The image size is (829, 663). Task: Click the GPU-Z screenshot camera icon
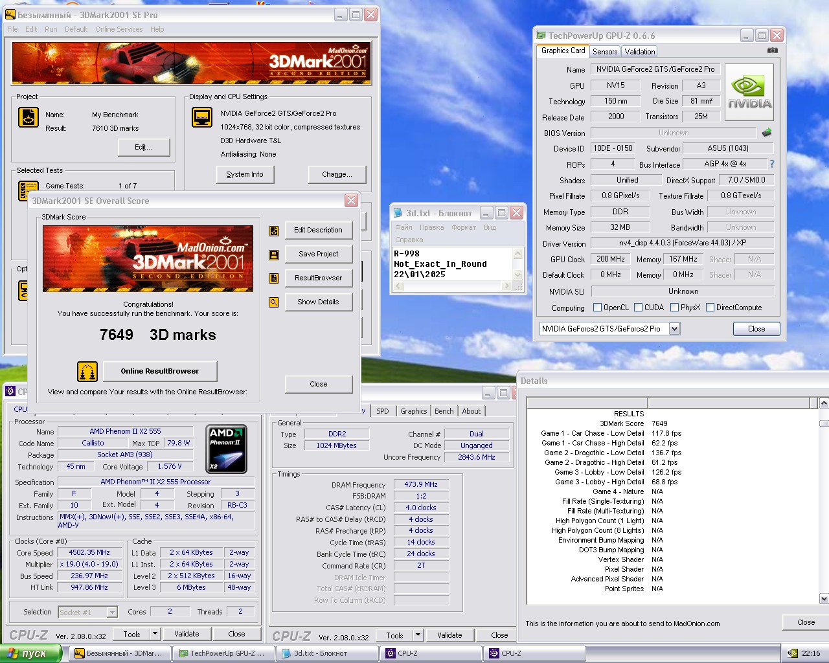click(773, 51)
